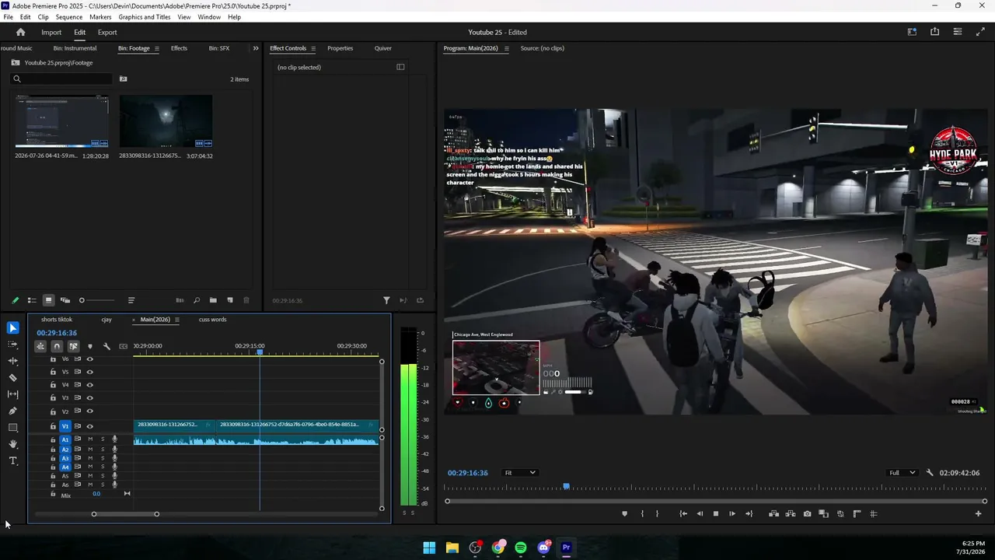995x560 pixels.
Task: Open the timeline settings wrench
Action: pos(106,346)
